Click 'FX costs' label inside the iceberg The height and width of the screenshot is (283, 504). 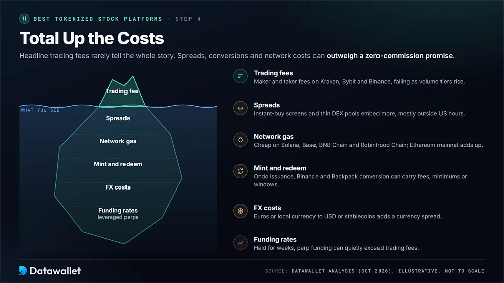[118, 187]
